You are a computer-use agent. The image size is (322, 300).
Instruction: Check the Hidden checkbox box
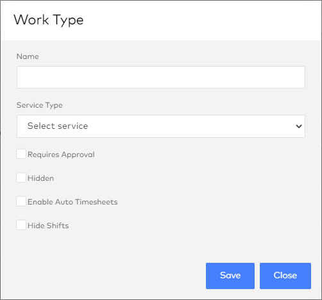[21, 178]
